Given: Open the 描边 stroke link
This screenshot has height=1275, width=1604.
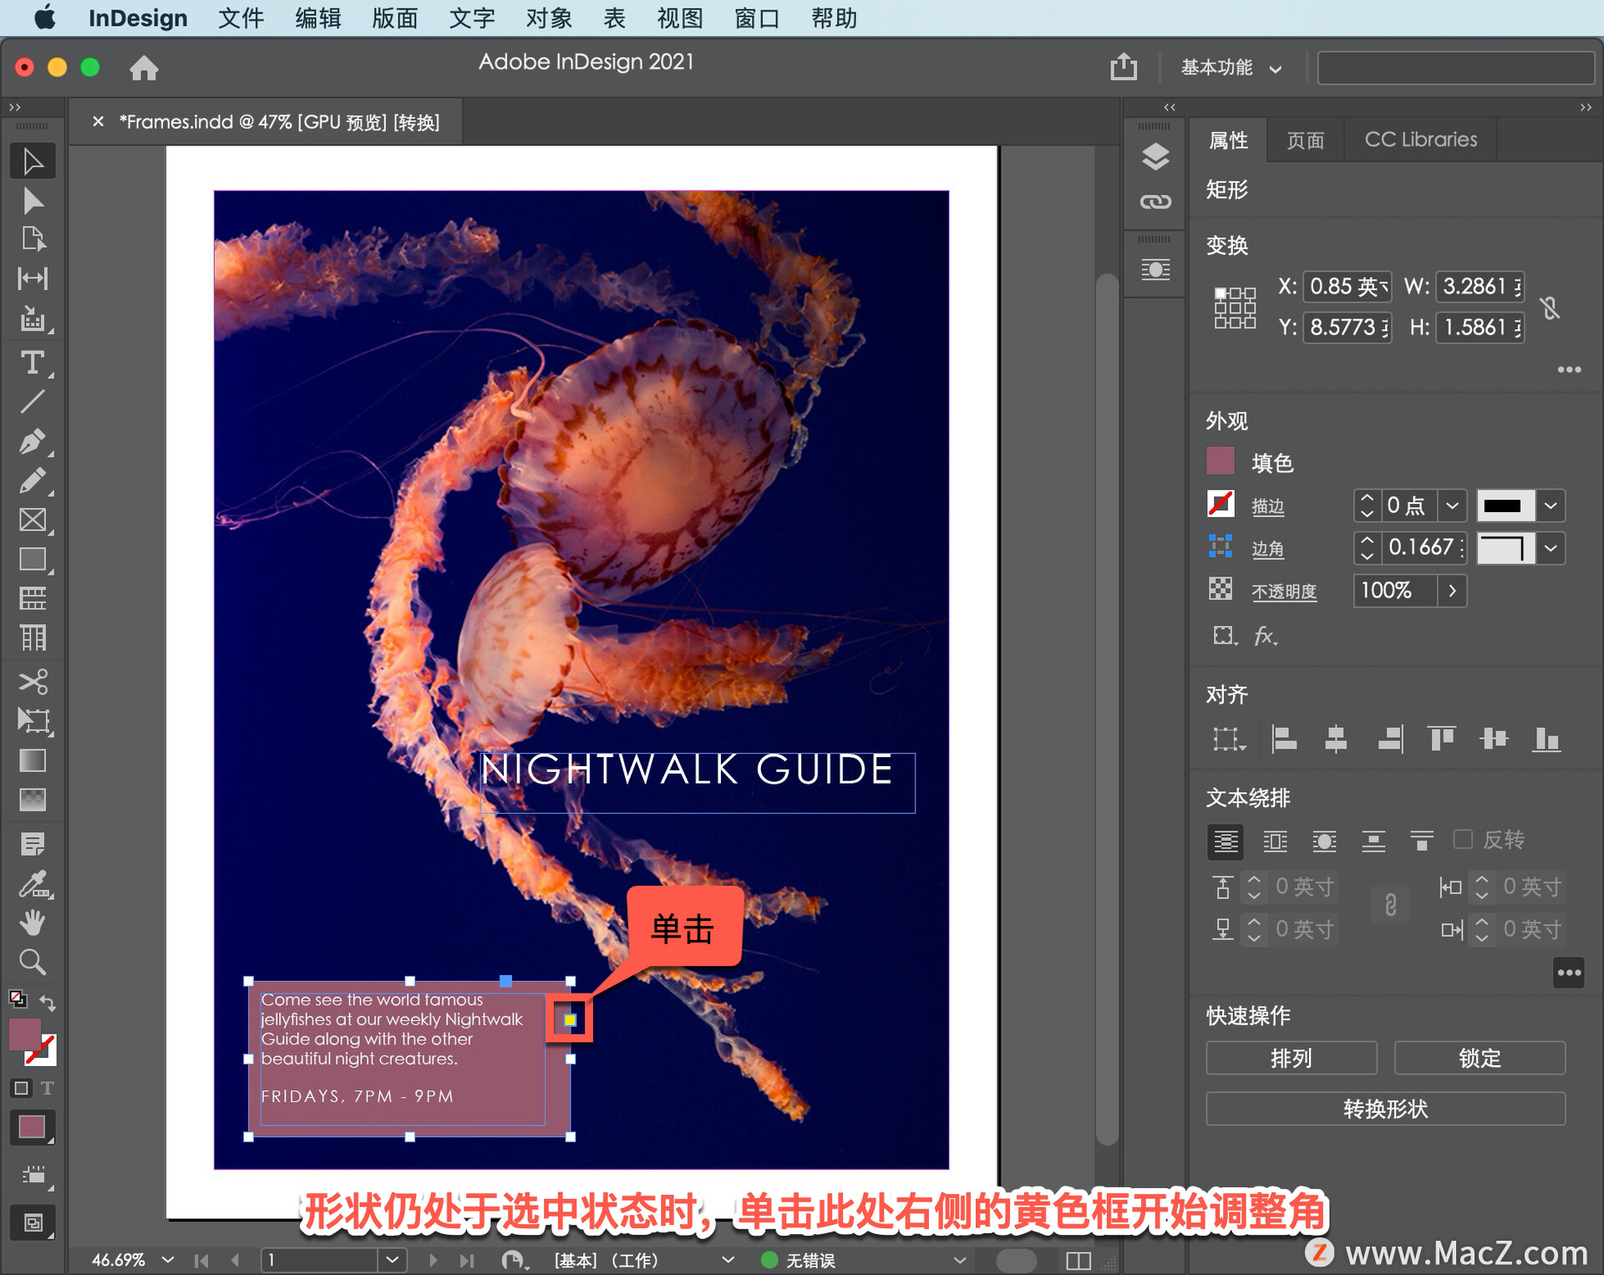Looking at the screenshot, I should pyautogui.click(x=1267, y=506).
